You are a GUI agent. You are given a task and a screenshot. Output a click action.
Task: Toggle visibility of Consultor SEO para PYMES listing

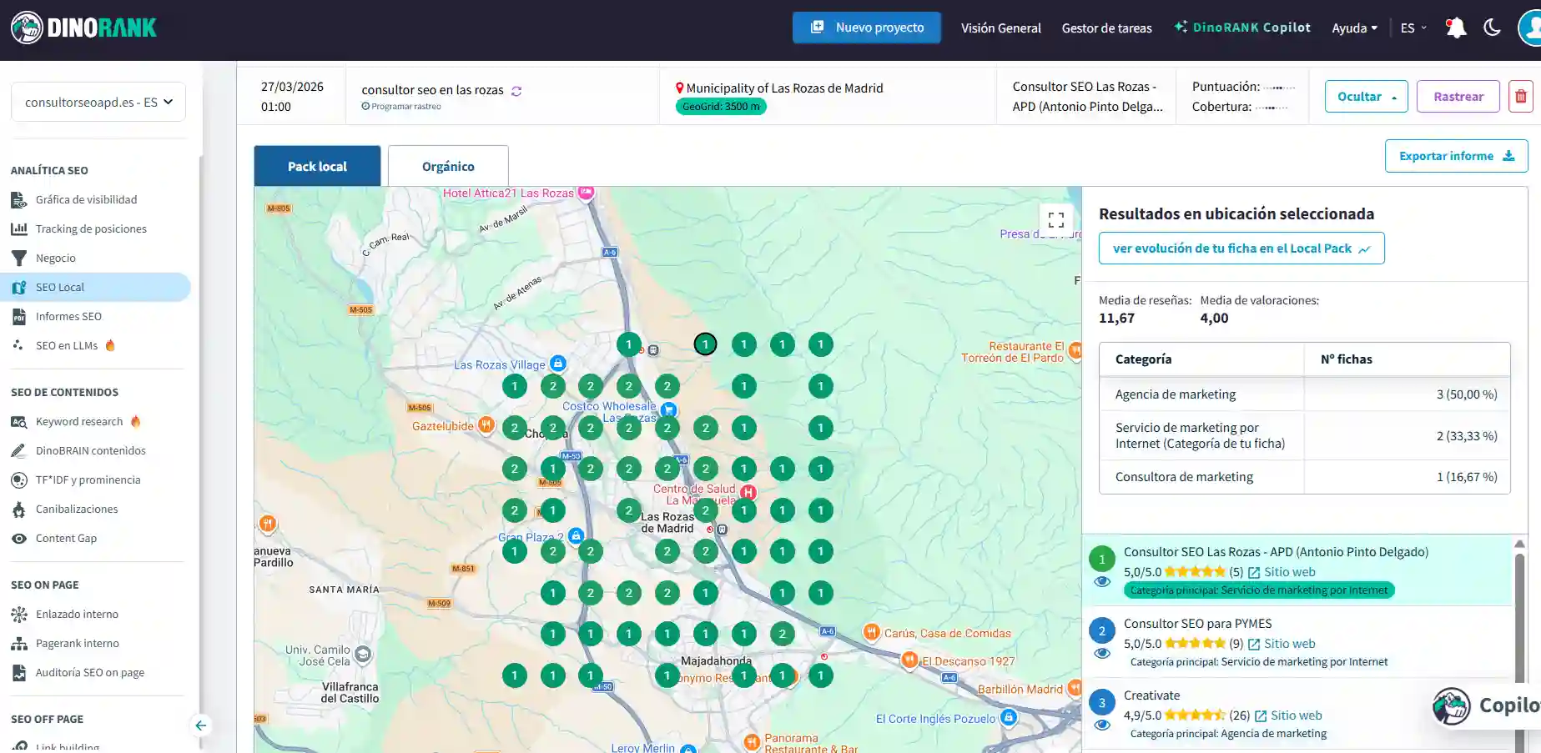point(1101,653)
